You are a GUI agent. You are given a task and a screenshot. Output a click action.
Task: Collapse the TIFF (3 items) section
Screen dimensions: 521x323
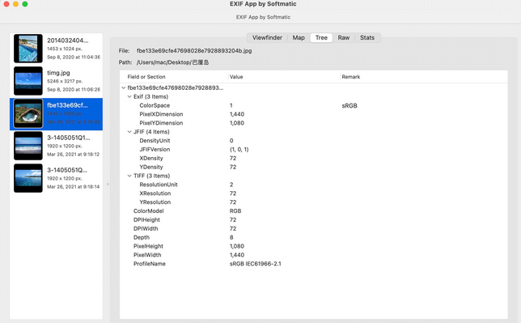point(129,176)
